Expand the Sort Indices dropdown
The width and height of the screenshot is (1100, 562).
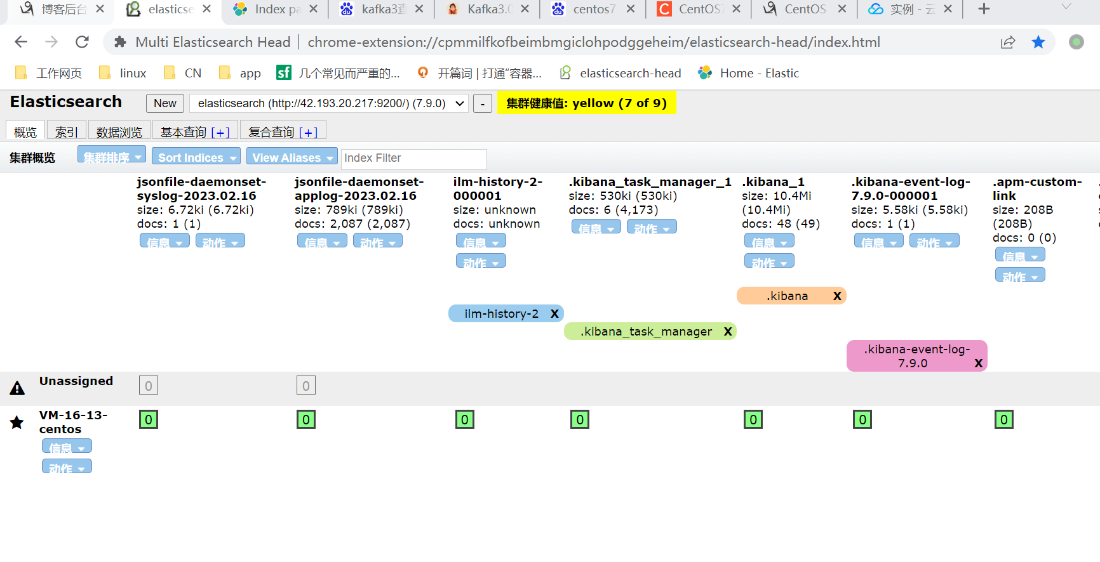coord(196,156)
